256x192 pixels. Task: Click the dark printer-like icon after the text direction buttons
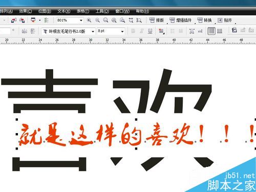pyautogui.click(x=234, y=30)
